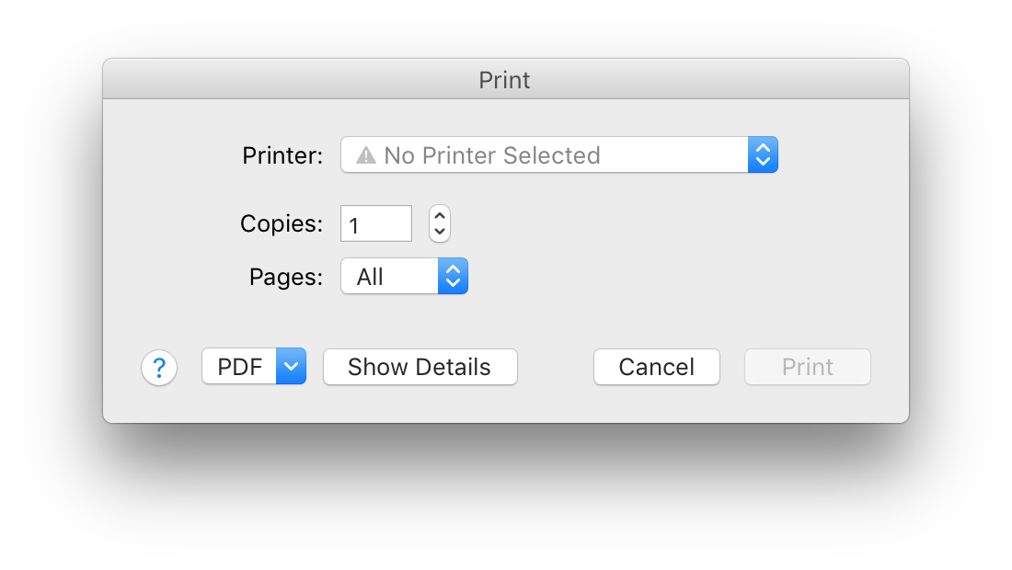Select the No Printer Selected popup text
The image size is (1012, 570).
click(x=492, y=155)
